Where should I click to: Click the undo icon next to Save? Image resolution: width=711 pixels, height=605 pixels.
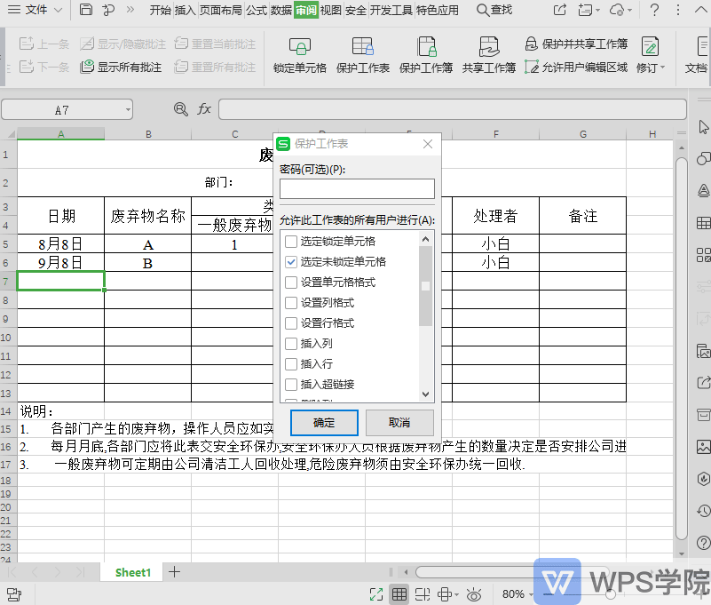(108, 10)
